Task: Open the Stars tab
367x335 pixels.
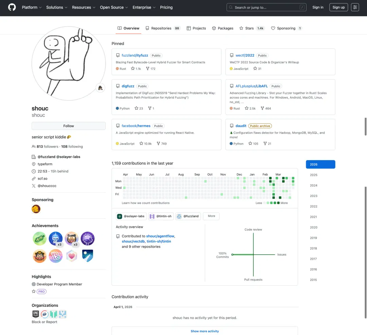Action: 252,28
